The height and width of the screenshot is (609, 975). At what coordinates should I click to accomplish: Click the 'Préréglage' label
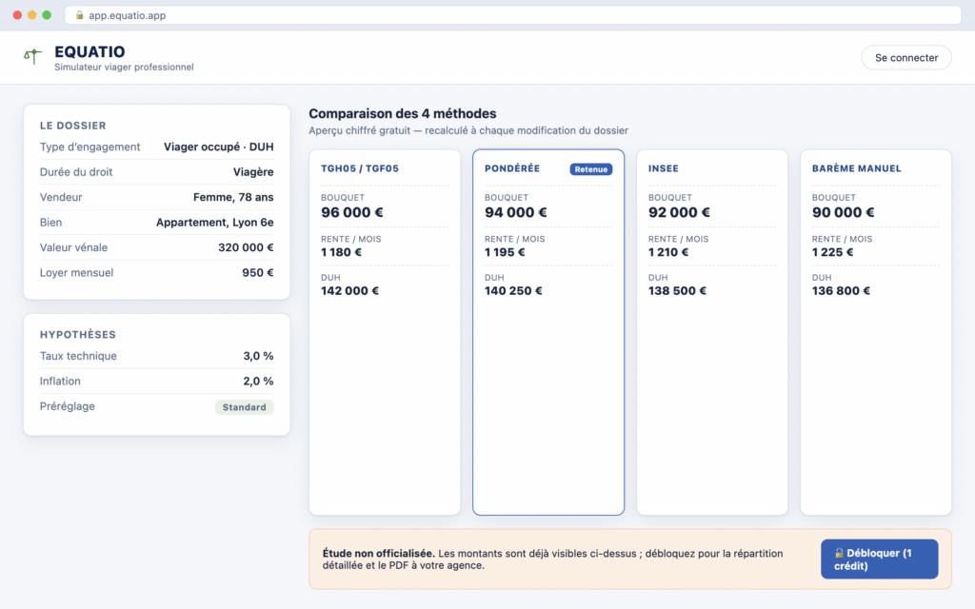[x=68, y=406]
